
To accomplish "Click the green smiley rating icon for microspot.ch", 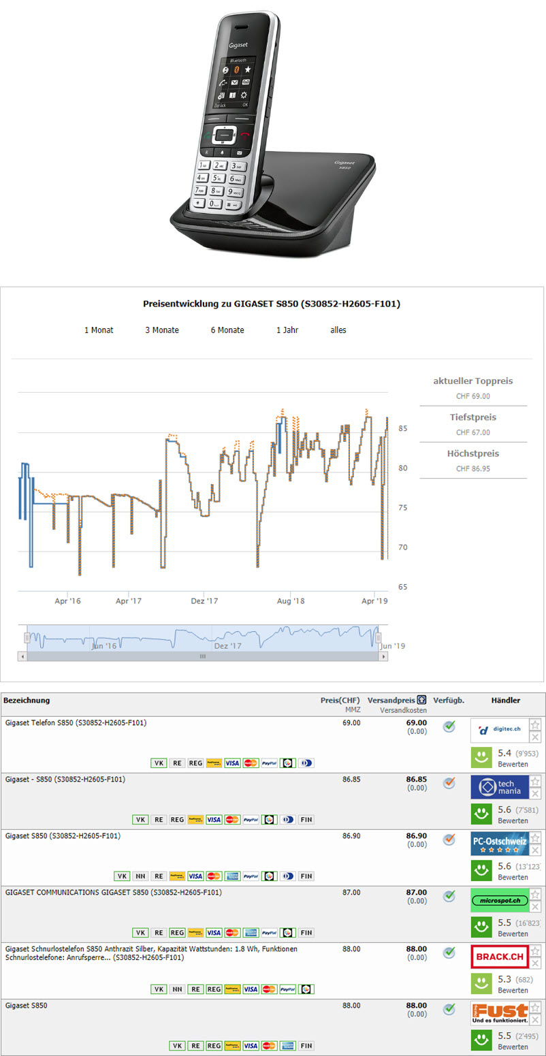I will 482,927.
